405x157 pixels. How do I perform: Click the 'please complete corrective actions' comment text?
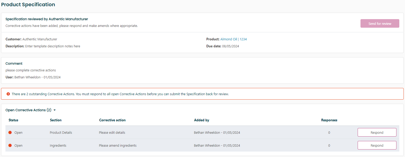pos(31,70)
